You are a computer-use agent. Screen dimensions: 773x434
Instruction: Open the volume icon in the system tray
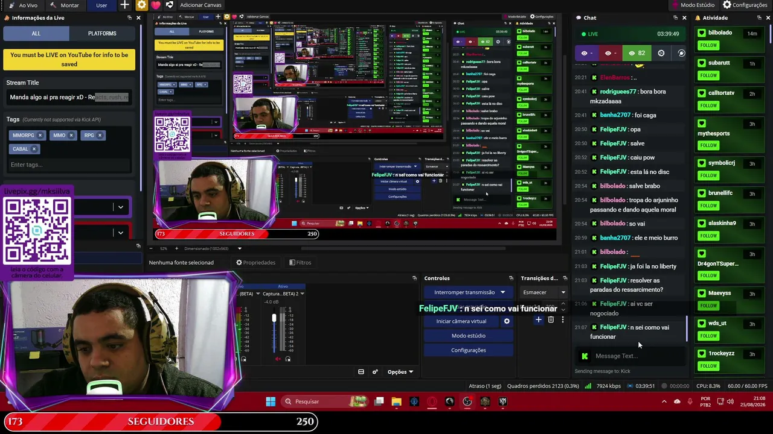pos(730,401)
